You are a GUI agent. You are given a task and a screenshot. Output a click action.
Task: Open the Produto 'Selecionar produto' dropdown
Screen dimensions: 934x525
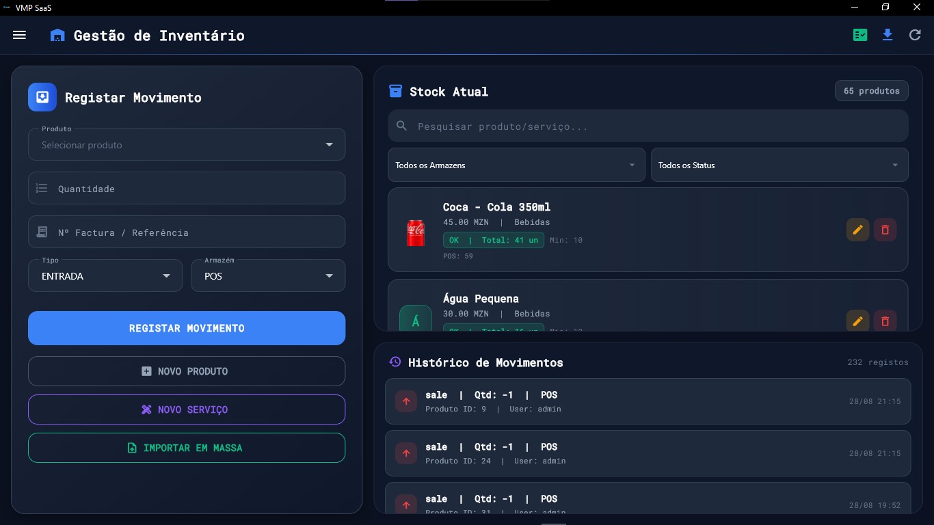[x=187, y=144]
